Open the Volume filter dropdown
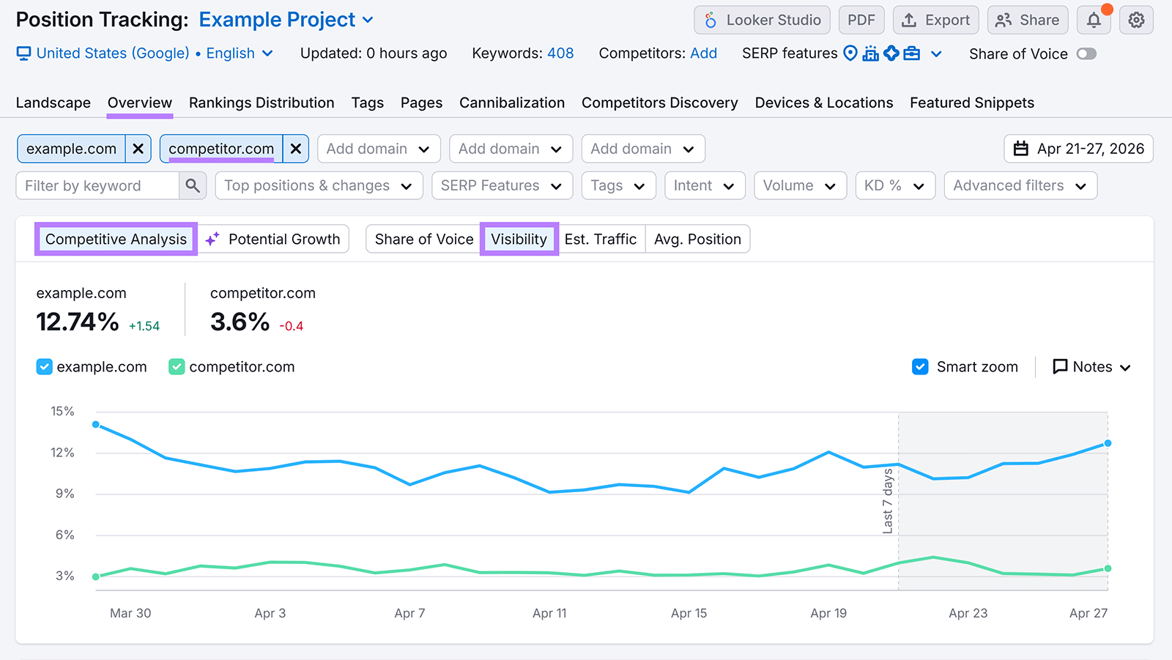1172x660 pixels. [x=800, y=186]
